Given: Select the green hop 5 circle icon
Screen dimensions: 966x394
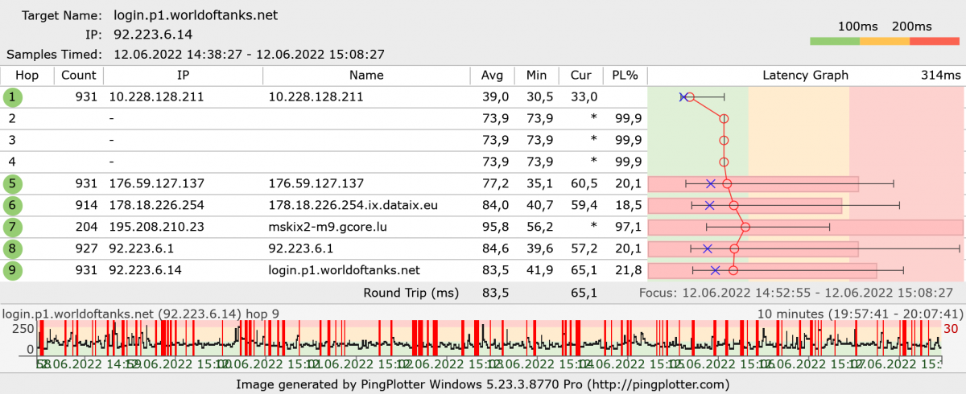Looking at the screenshot, I should pyautogui.click(x=13, y=184).
